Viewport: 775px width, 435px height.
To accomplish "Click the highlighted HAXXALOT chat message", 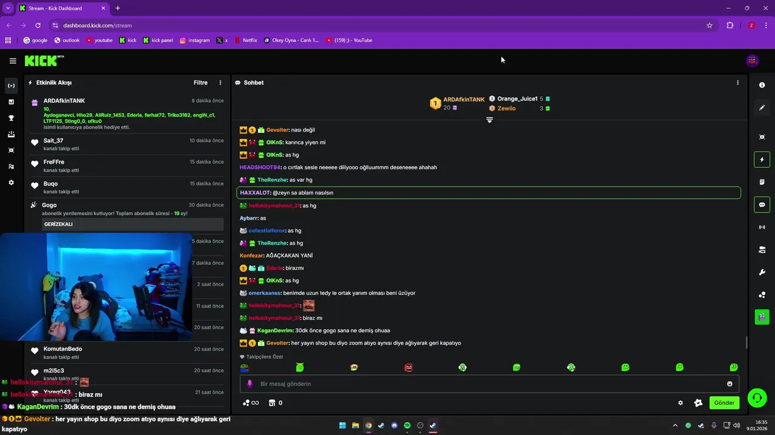I will tap(489, 193).
